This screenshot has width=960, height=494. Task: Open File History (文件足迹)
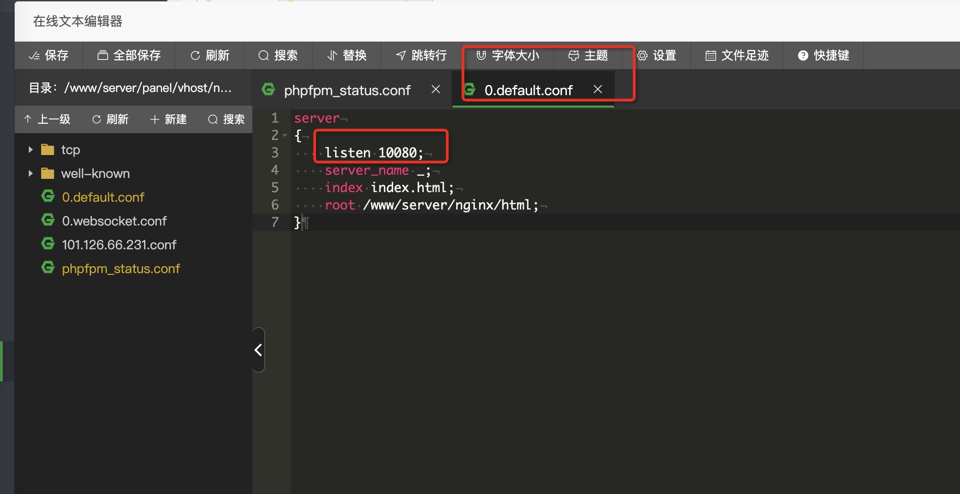[x=737, y=55]
